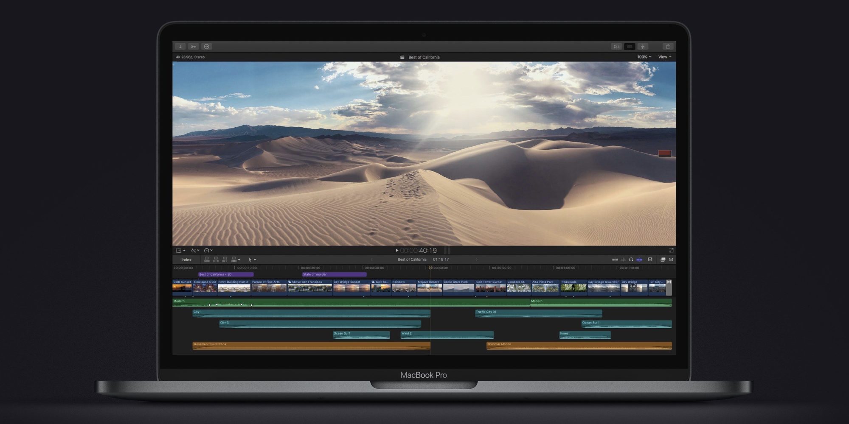Open the Inspector sliders icon

point(643,47)
